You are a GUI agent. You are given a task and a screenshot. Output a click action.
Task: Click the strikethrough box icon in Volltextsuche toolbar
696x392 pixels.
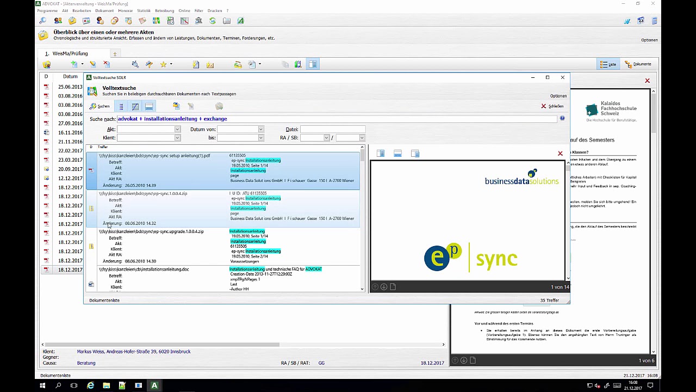(x=135, y=106)
